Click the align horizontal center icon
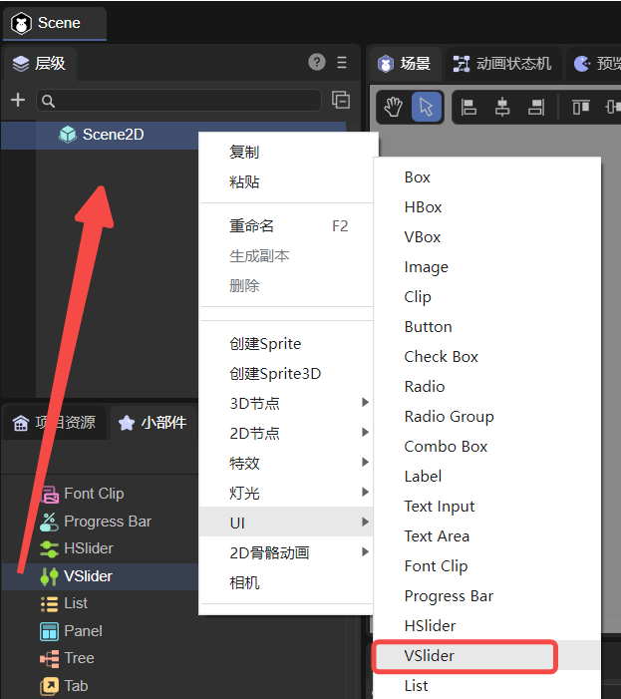Image resolution: width=621 pixels, height=699 pixels. click(502, 107)
